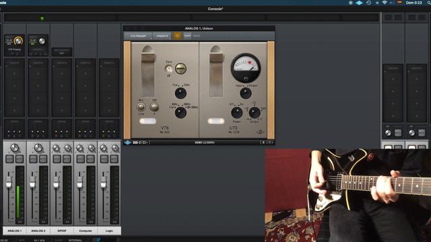Select the ANALOG 2 channel name label

point(38,231)
